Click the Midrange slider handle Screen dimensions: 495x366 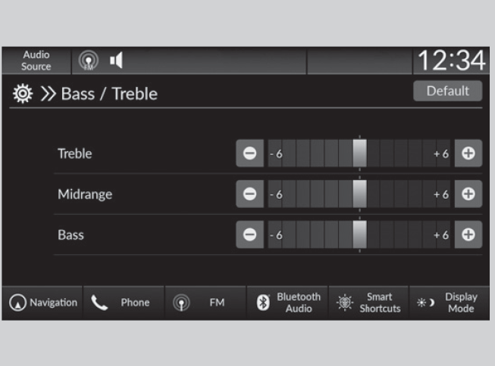[x=359, y=194]
